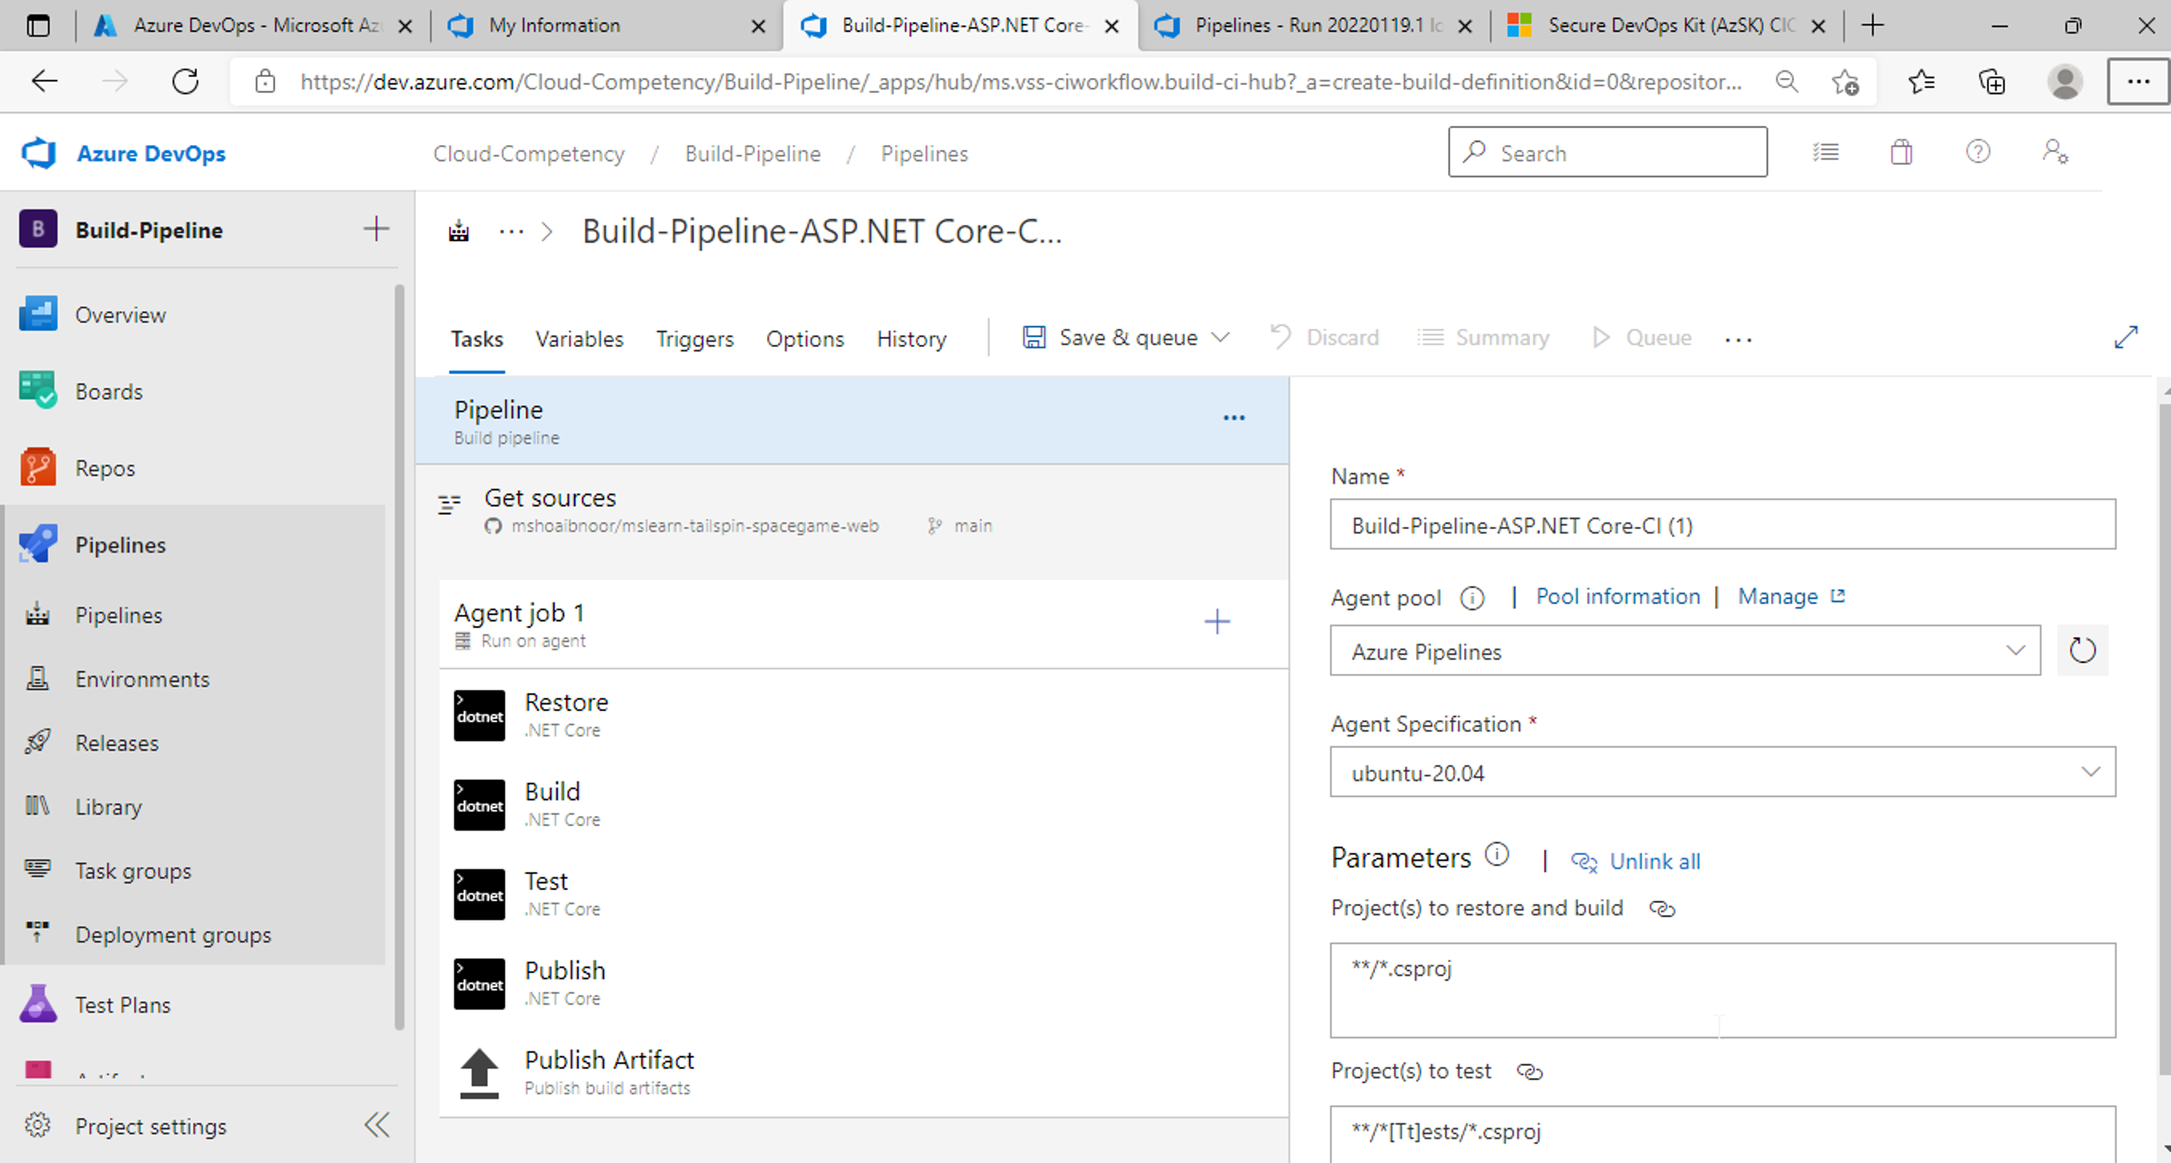Open the Agent pool dropdown

1685,650
